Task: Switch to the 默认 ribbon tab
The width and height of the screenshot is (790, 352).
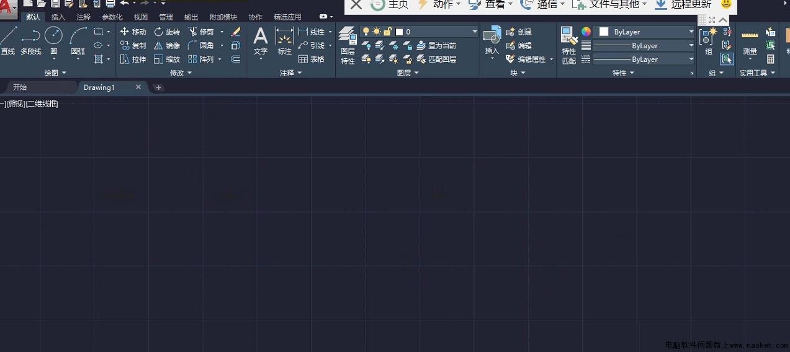Action: coord(33,17)
